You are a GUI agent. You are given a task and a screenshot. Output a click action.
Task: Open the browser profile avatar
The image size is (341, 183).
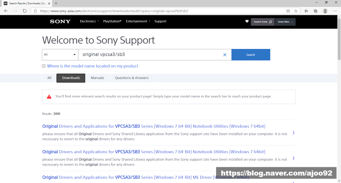pyautogui.click(x=325, y=11)
